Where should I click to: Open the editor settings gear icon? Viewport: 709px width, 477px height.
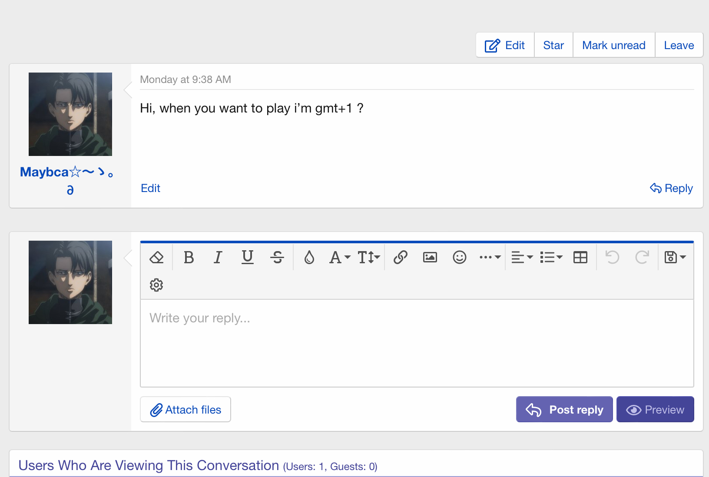[x=156, y=285]
